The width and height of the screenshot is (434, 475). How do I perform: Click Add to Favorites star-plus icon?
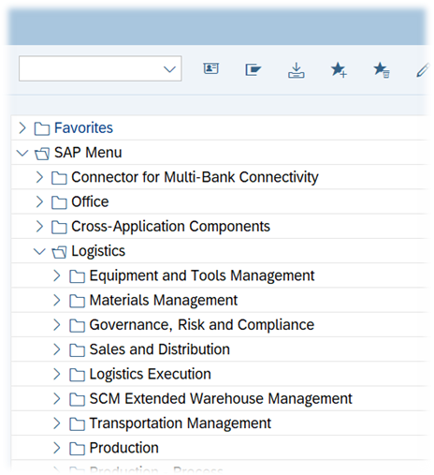(339, 69)
